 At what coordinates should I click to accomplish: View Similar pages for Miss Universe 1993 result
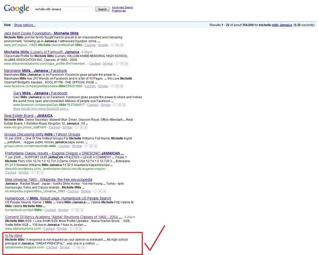pos(86,191)
